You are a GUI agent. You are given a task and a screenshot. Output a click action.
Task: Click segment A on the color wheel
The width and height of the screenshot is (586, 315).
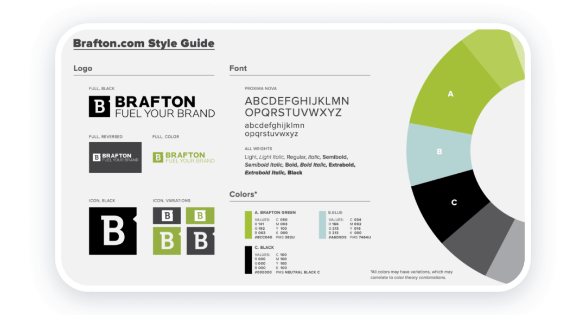(451, 93)
